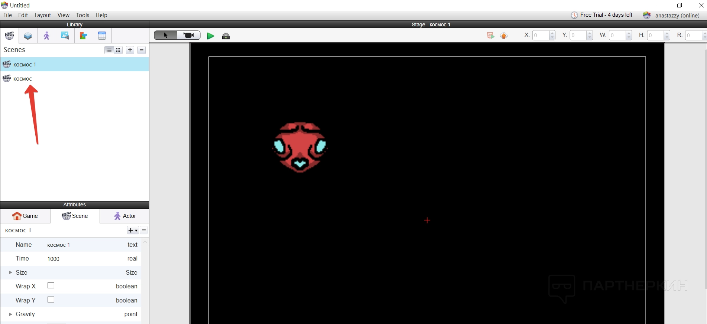Click the Free Trial clock icon
Viewport: 707px width, 324px height.
click(x=574, y=15)
